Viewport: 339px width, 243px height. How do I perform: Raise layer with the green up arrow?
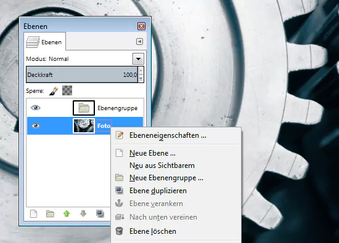(67, 213)
